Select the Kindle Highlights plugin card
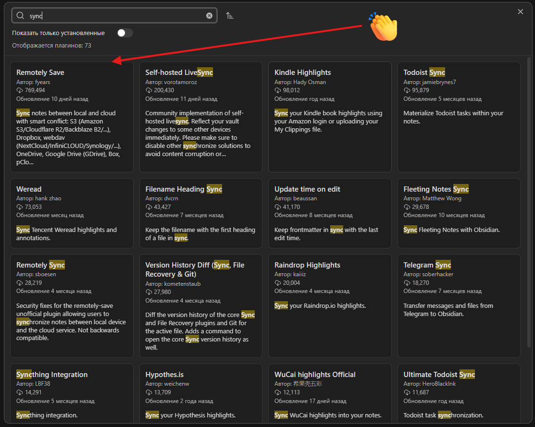 pyautogui.click(x=329, y=117)
